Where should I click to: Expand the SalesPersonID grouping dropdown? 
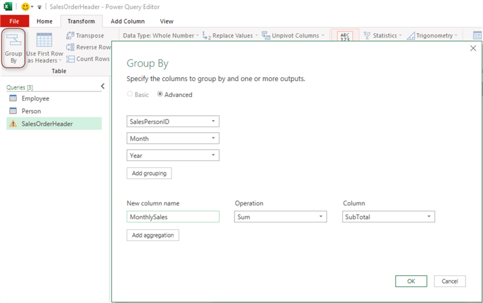[x=213, y=122]
